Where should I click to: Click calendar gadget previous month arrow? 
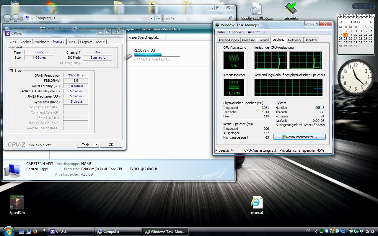(341, 22)
